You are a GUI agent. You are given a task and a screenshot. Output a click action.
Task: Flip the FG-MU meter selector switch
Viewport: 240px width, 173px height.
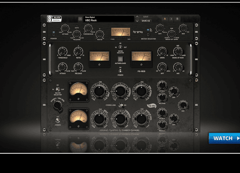click(58, 89)
